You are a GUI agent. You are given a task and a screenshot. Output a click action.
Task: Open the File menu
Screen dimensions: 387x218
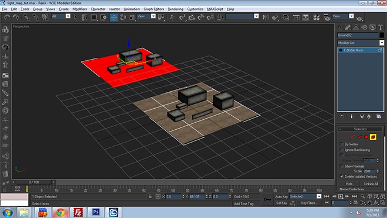[x=5, y=9]
